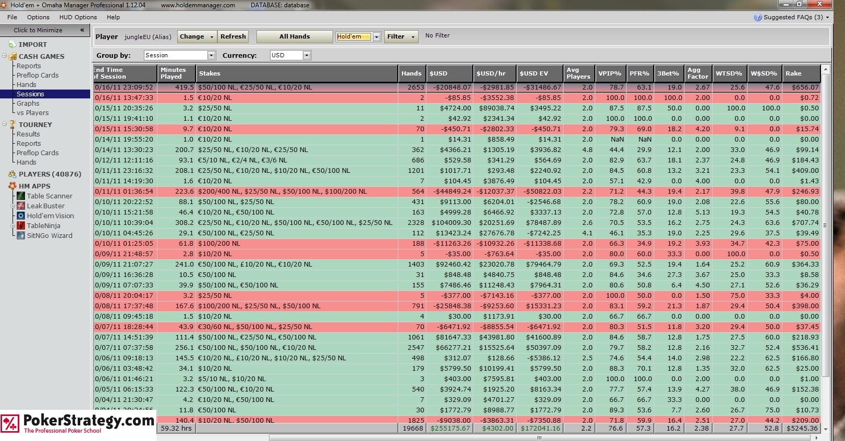Open PLAYERS (40876) section
Viewport: 845px width, 441px height.
coord(50,174)
